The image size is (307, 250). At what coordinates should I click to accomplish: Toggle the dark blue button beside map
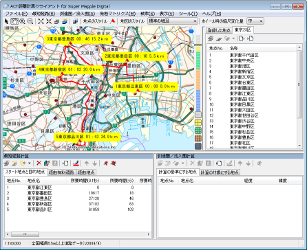click(x=198, y=146)
